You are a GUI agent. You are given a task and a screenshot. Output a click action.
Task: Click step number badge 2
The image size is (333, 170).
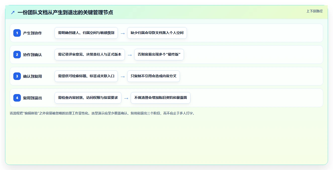click(x=17, y=55)
